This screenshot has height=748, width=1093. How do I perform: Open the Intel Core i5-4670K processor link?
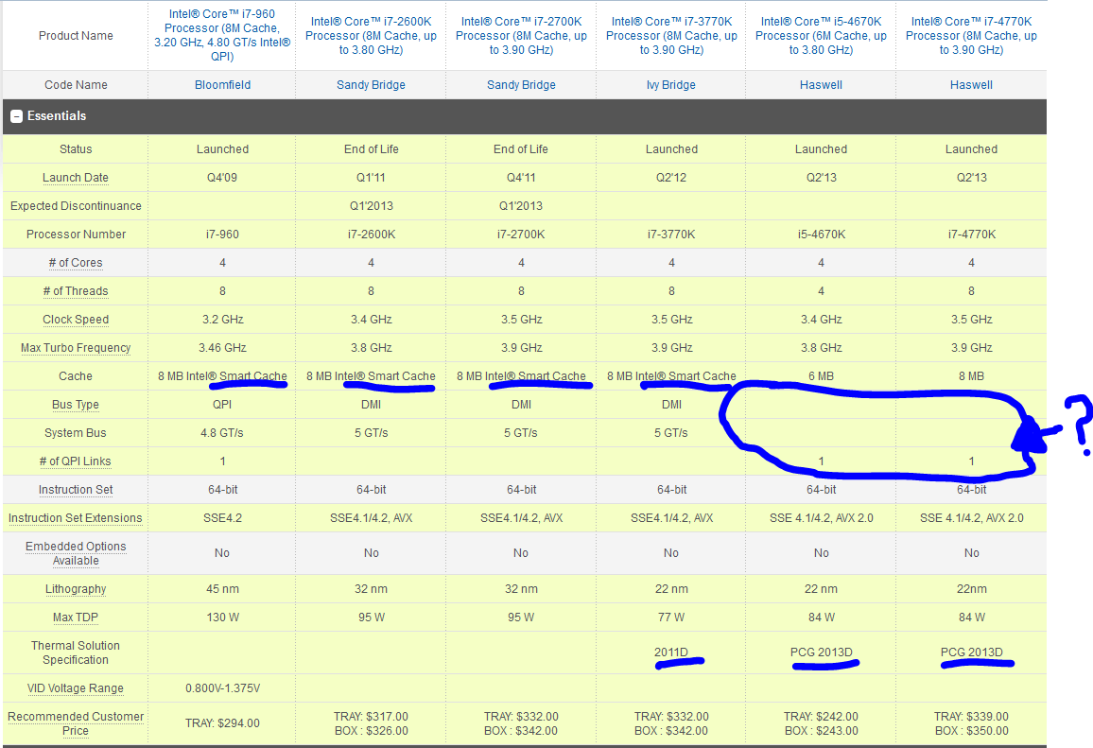pyautogui.click(x=821, y=36)
